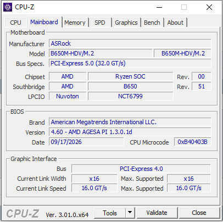
Task: Expand the Tools dropdown arrow
Action: point(130,213)
